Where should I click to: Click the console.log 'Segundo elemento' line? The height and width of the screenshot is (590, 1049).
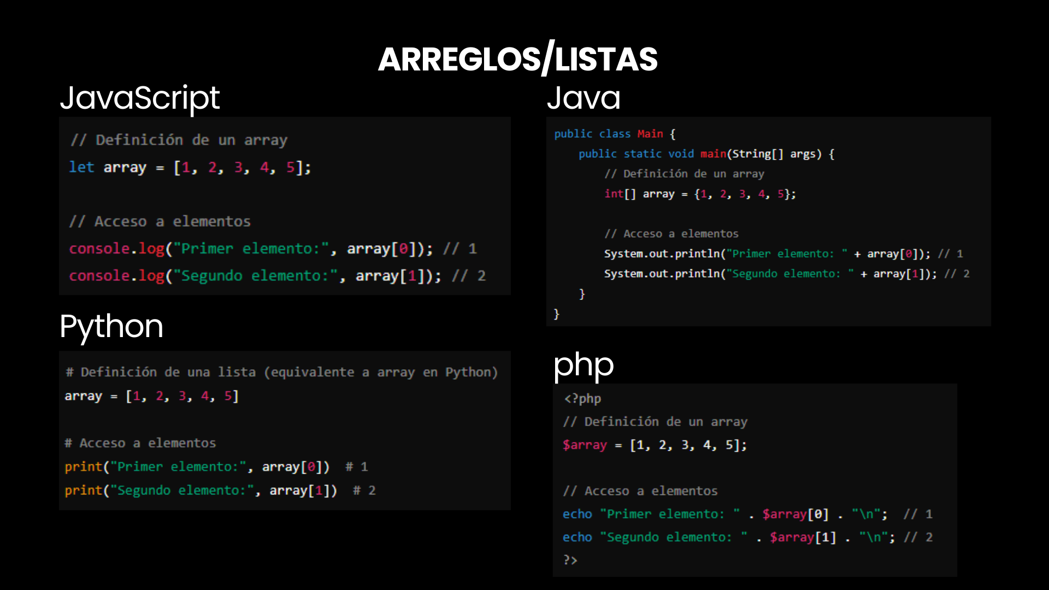[x=276, y=276]
